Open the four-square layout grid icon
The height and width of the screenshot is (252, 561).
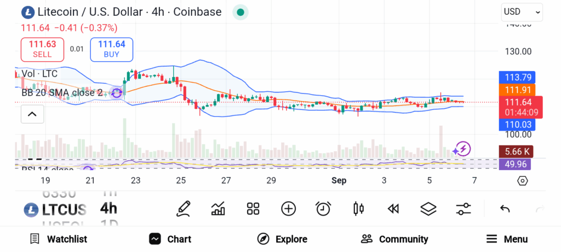[253, 208]
